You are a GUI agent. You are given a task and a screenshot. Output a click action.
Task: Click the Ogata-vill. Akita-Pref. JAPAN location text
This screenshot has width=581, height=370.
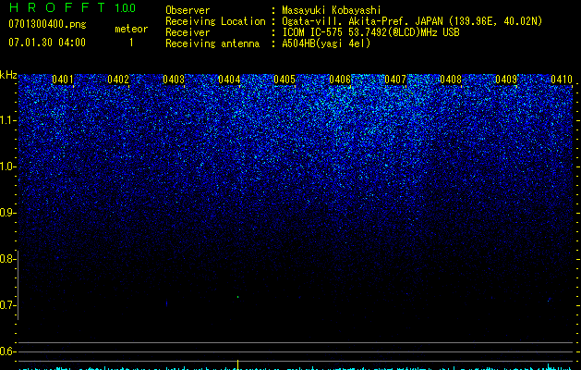pos(412,21)
